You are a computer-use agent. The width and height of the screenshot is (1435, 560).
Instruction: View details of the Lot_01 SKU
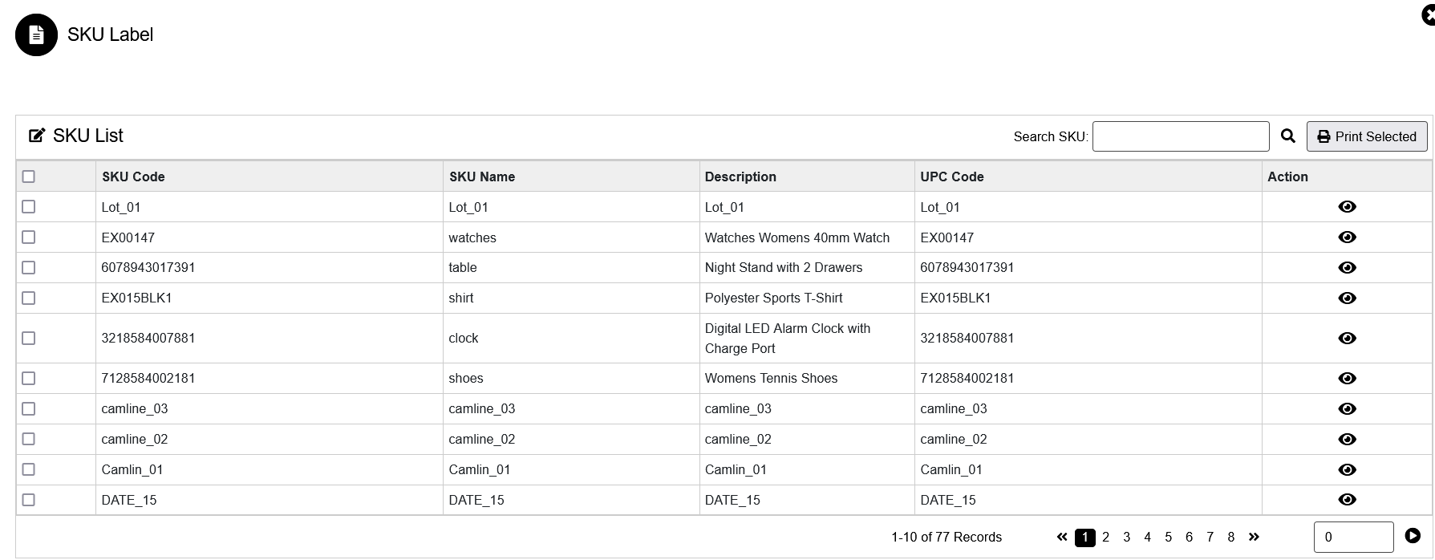pyautogui.click(x=1347, y=207)
